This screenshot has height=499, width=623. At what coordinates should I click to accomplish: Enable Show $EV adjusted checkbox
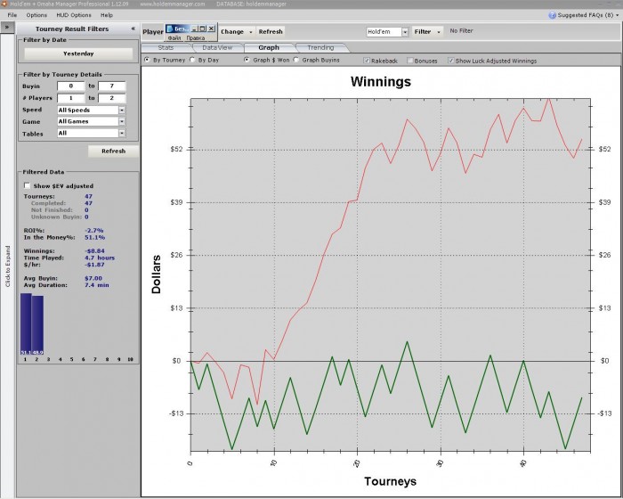[27, 185]
